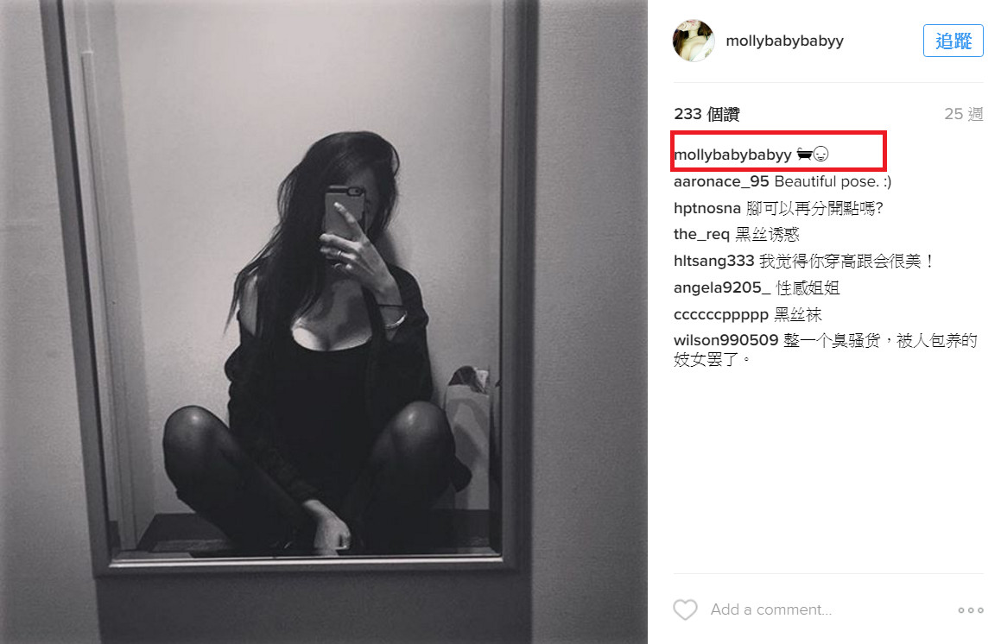Screen dimensions: 1001x644
Task: Click the Beautiful pose comment text
Action: [x=833, y=182]
